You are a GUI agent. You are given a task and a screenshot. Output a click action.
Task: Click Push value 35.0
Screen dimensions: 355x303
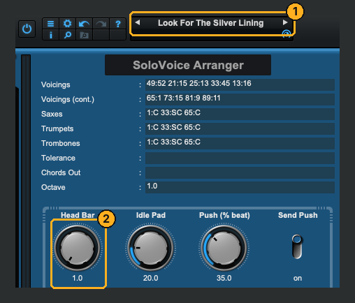click(224, 278)
